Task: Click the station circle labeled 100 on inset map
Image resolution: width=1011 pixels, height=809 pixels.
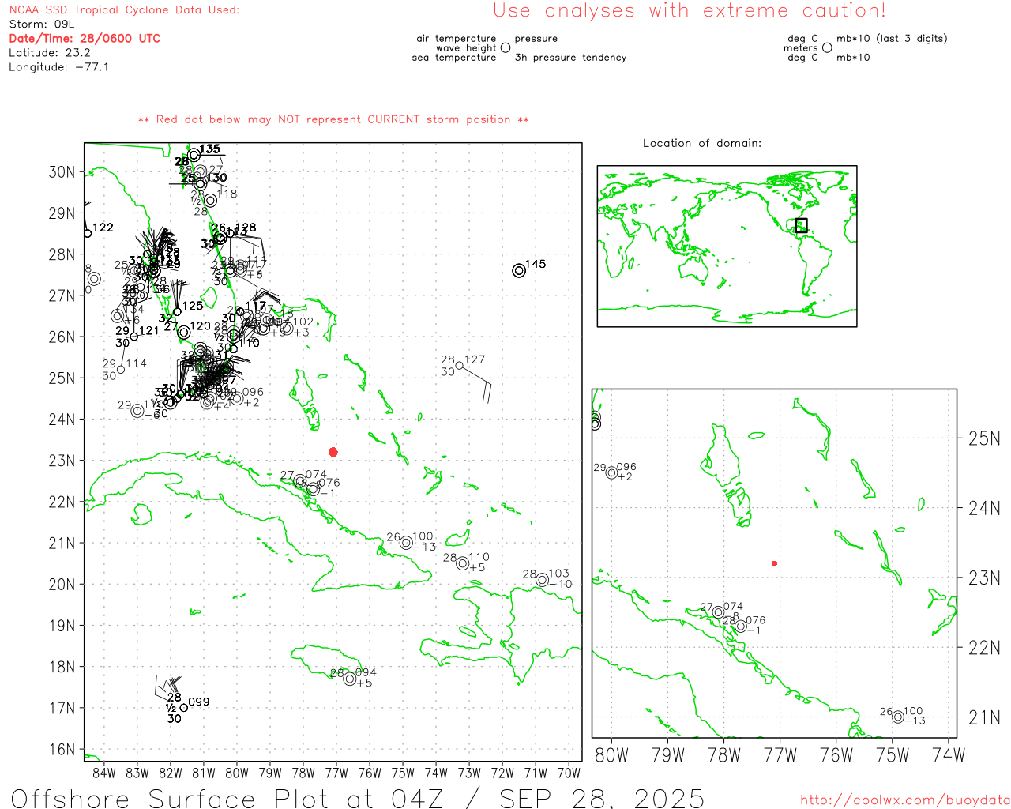Action: tap(898, 717)
